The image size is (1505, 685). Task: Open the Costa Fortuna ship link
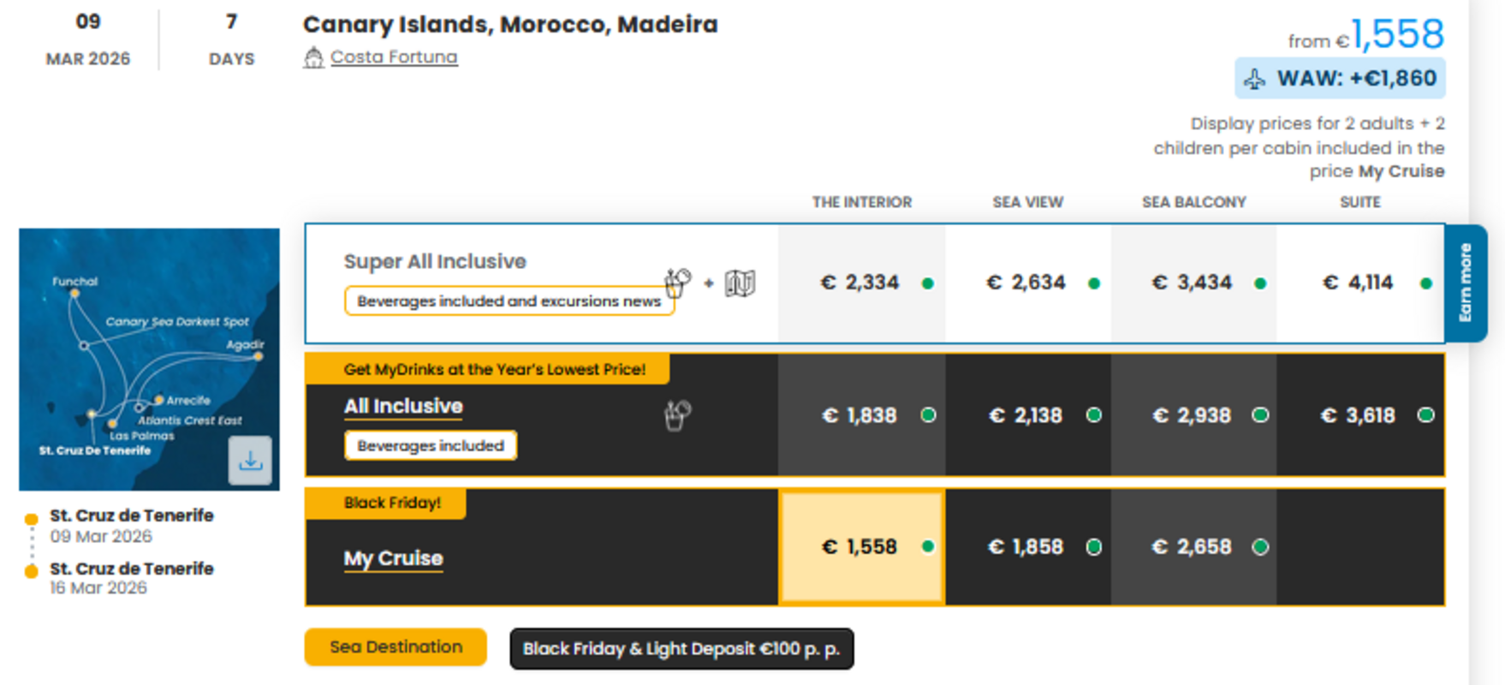click(394, 57)
